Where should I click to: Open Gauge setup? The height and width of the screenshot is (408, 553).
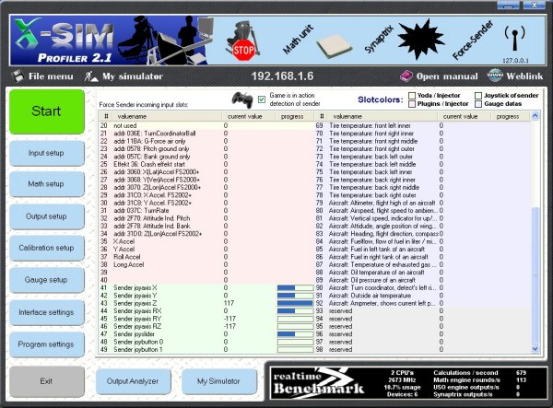(47, 280)
